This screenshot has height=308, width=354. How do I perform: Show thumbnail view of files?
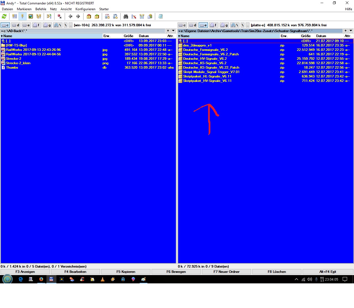point(31,17)
